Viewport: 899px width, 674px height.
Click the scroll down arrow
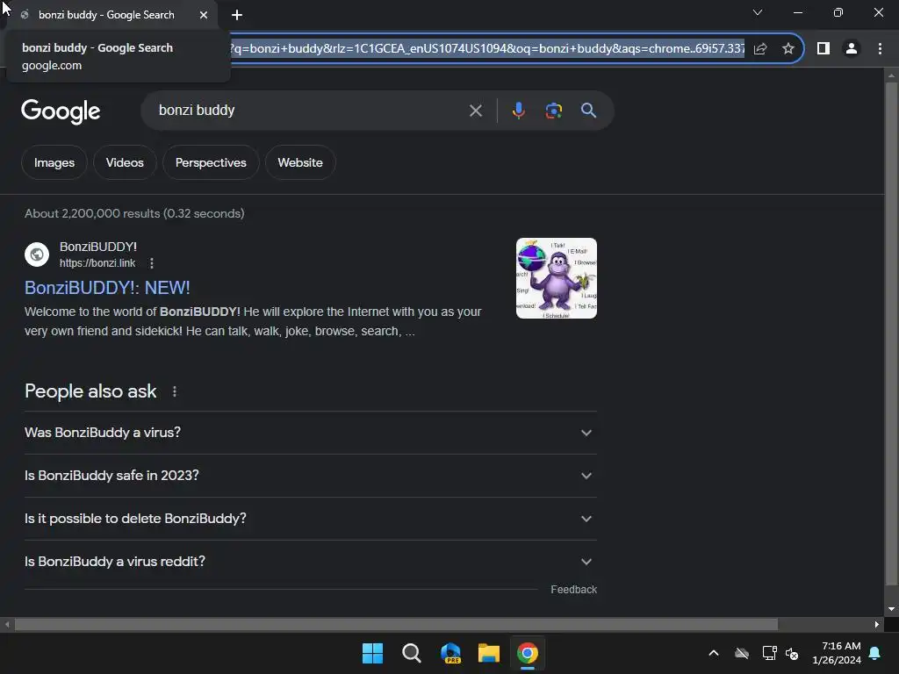pyautogui.click(x=891, y=609)
